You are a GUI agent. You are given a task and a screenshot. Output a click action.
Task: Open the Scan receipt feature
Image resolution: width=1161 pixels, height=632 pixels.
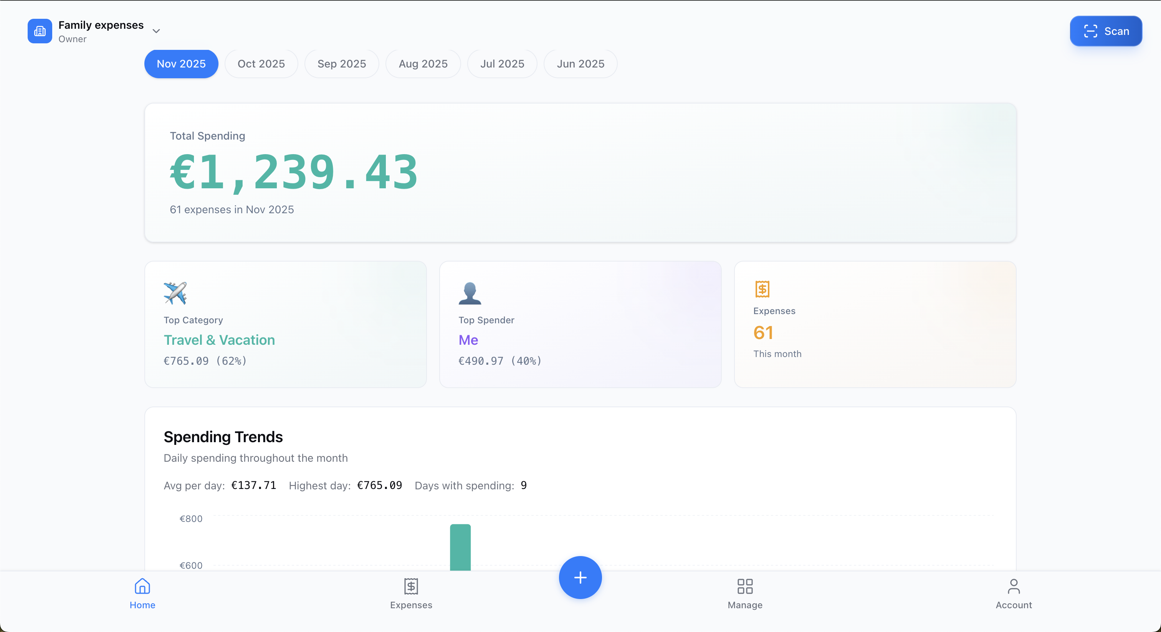point(1106,31)
